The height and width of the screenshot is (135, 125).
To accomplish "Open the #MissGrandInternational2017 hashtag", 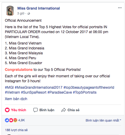I will [x=38, y=87].
